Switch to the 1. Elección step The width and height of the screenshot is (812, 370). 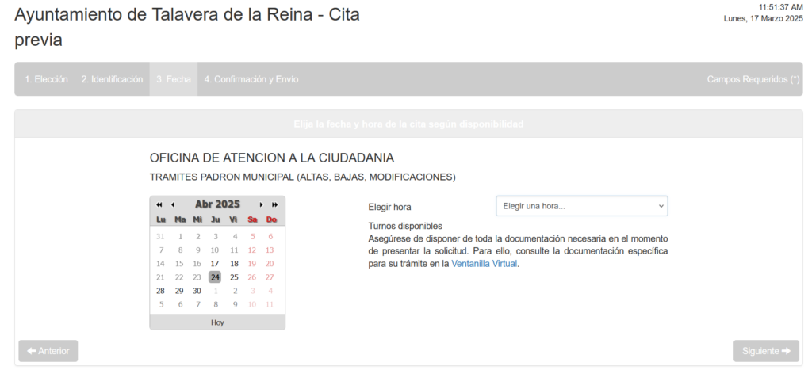[46, 79]
